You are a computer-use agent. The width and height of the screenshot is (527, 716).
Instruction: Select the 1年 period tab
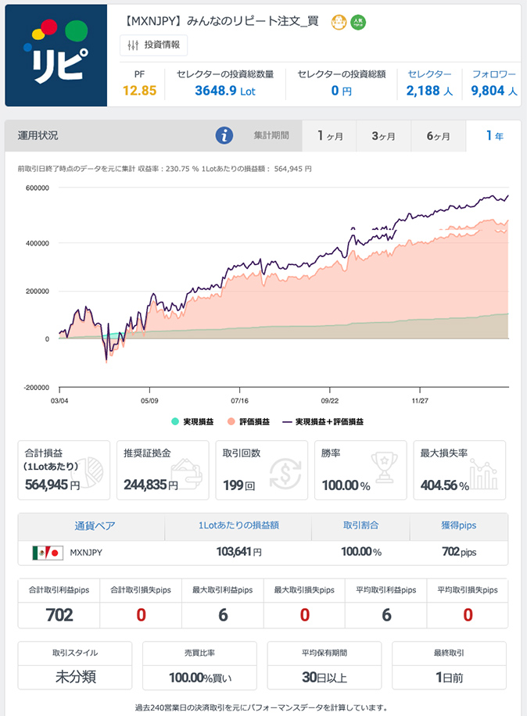tap(494, 136)
